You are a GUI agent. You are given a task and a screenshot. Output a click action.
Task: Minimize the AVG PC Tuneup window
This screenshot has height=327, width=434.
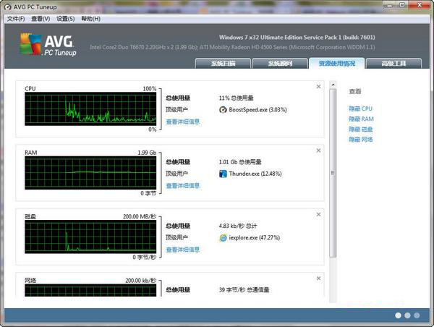(x=390, y=5)
